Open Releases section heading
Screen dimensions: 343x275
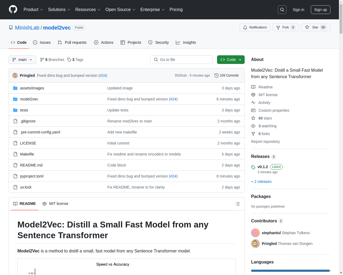point(260,157)
